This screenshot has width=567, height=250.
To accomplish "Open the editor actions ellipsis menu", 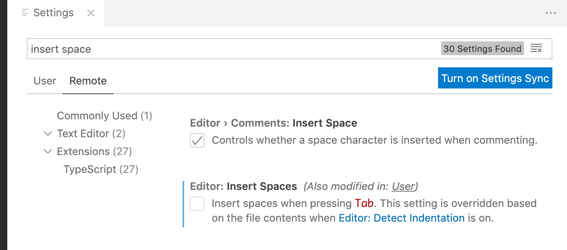I will (x=551, y=13).
